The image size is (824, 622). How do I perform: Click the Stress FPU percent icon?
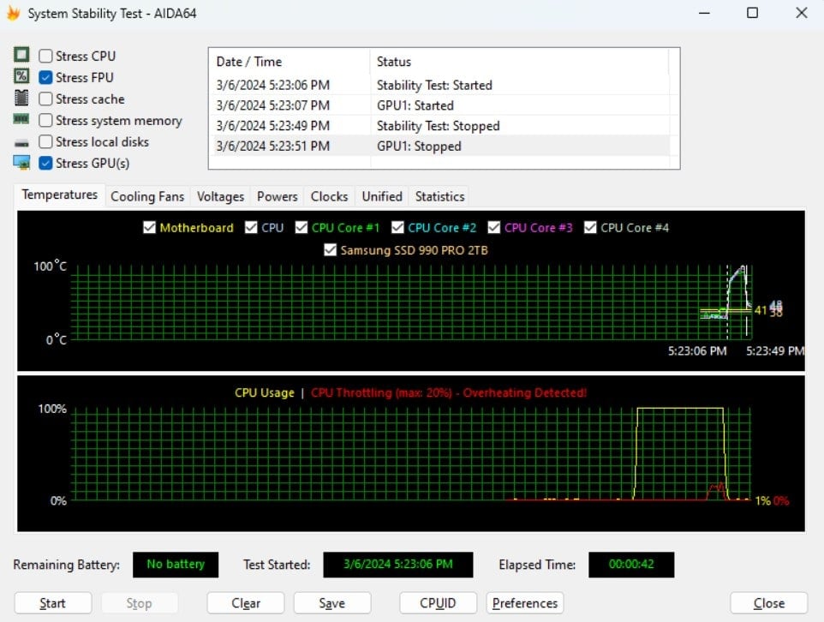pyautogui.click(x=21, y=76)
